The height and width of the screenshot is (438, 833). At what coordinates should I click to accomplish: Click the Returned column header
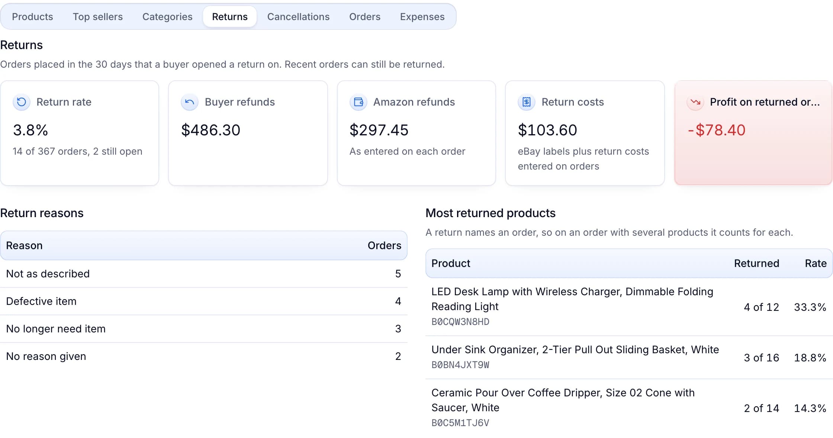pos(756,264)
